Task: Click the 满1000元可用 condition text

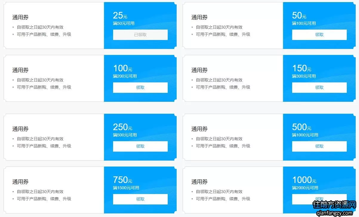Action: click(x=305, y=135)
